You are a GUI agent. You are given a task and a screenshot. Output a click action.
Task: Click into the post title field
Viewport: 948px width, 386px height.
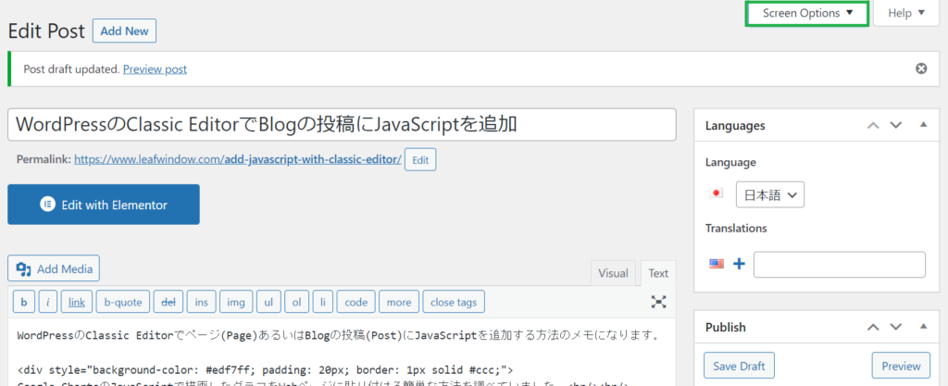pyautogui.click(x=342, y=124)
